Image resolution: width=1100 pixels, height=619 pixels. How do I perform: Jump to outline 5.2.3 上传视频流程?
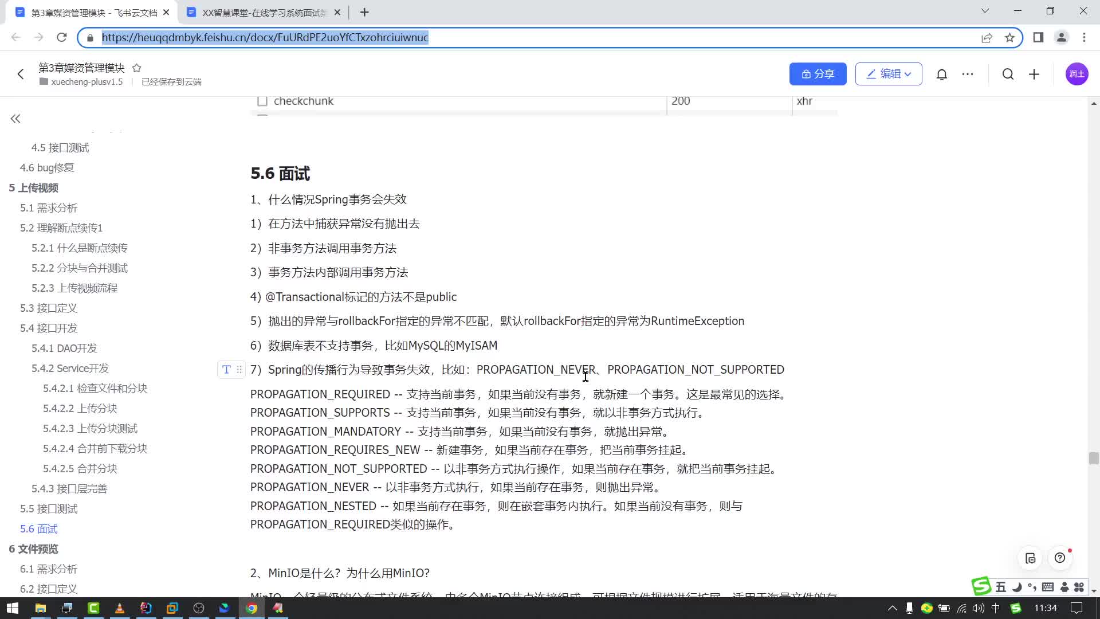pyautogui.click(x=74, y=288)
